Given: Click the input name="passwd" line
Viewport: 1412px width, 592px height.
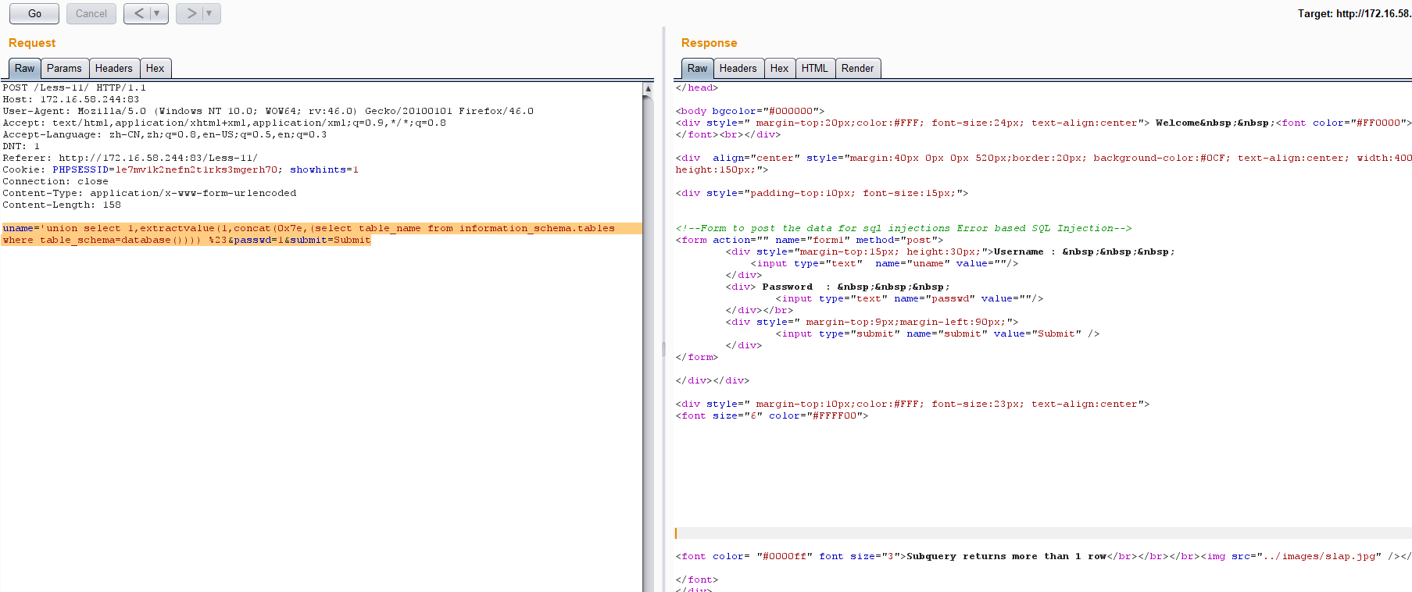Looking at the screenshot, I should pyautogui.click(x=910, y=298).
